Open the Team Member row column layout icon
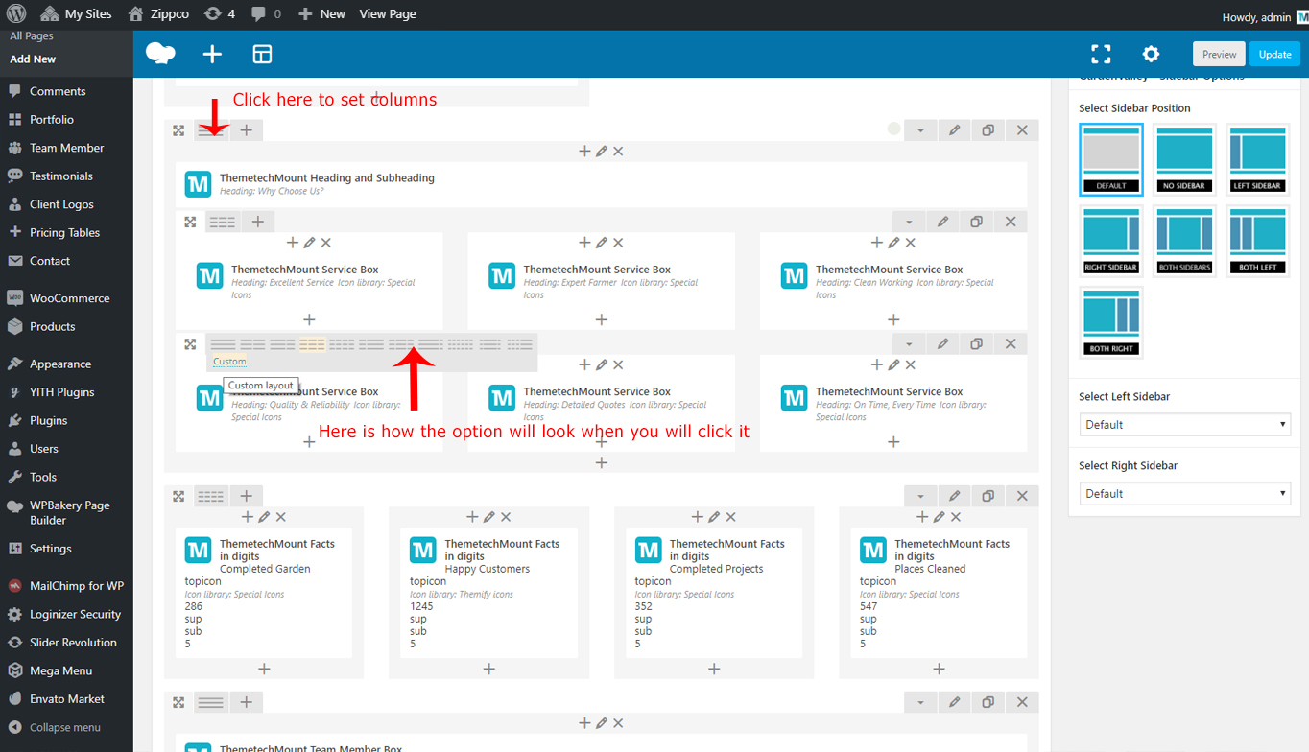This screenshot has width=1309, height=752. [210, 703]
